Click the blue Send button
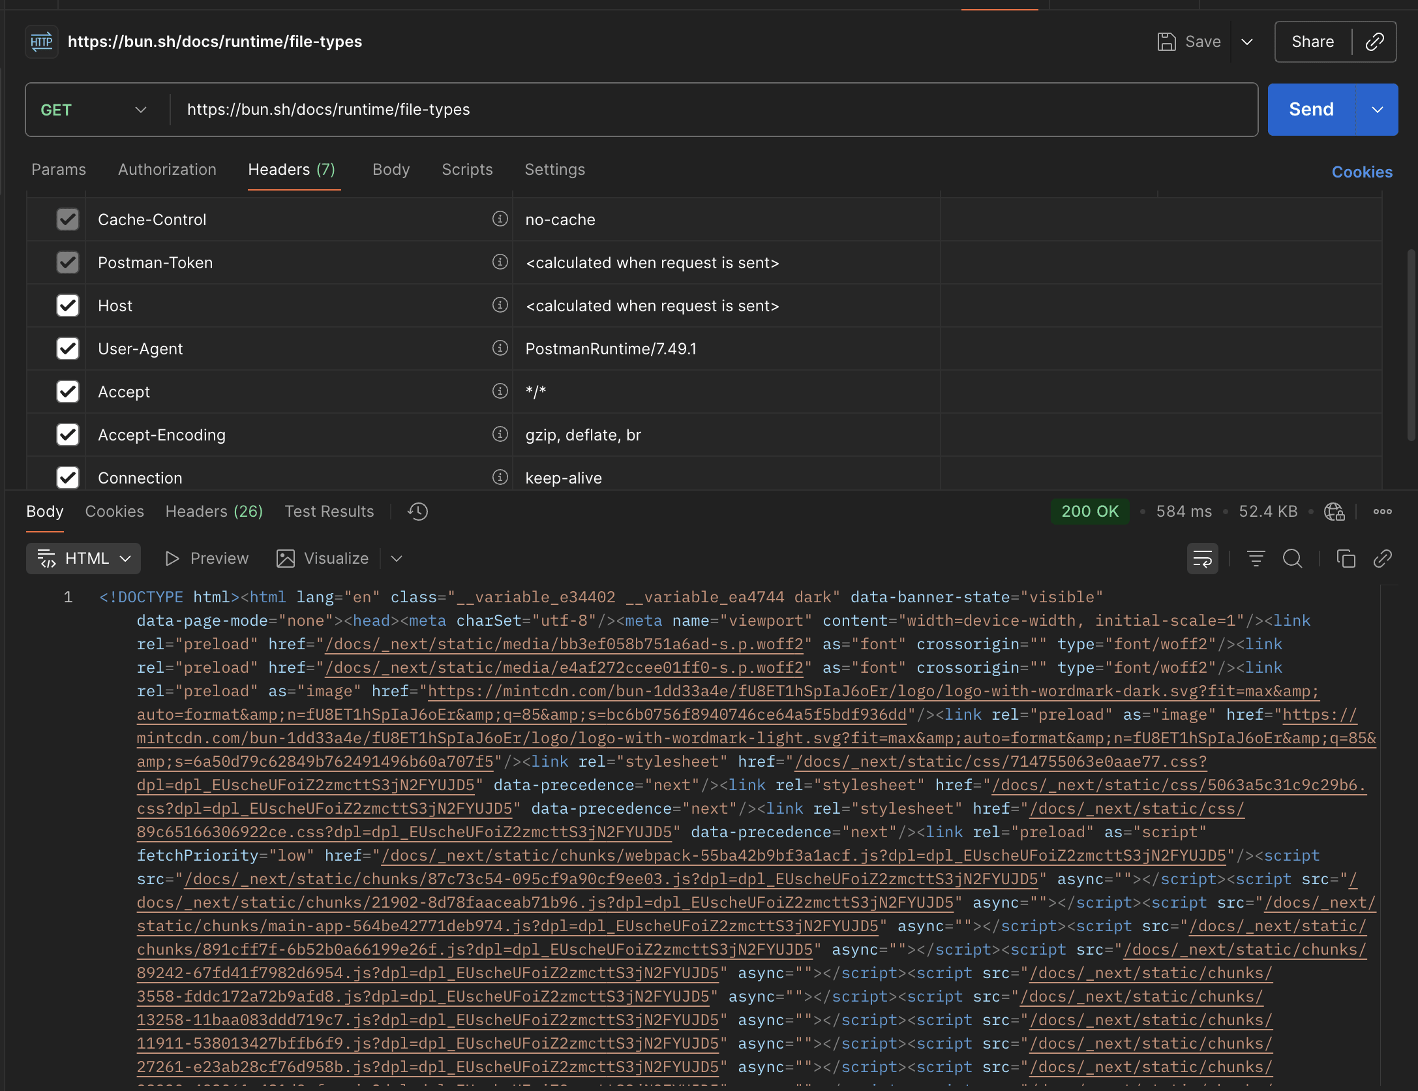The height and width of the screenshot is (1091, 1418). click(x=1311, y=110)
